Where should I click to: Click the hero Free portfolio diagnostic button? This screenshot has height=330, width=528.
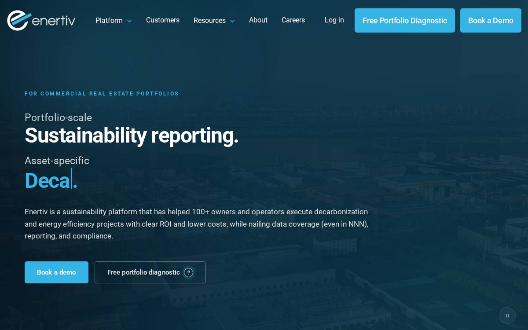[150, 272]
